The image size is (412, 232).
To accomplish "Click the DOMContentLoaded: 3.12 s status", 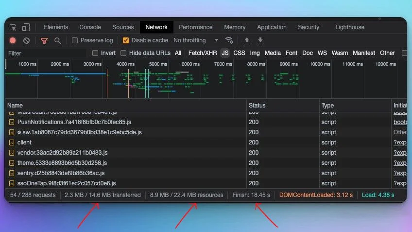I will click(316, 195).
